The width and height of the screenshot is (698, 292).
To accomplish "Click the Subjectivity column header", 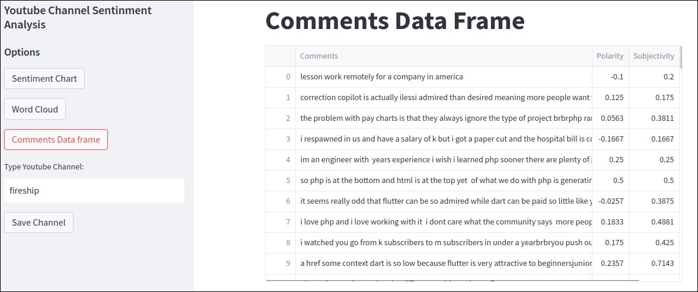I will pyautogui.click(x=654, y=56).
